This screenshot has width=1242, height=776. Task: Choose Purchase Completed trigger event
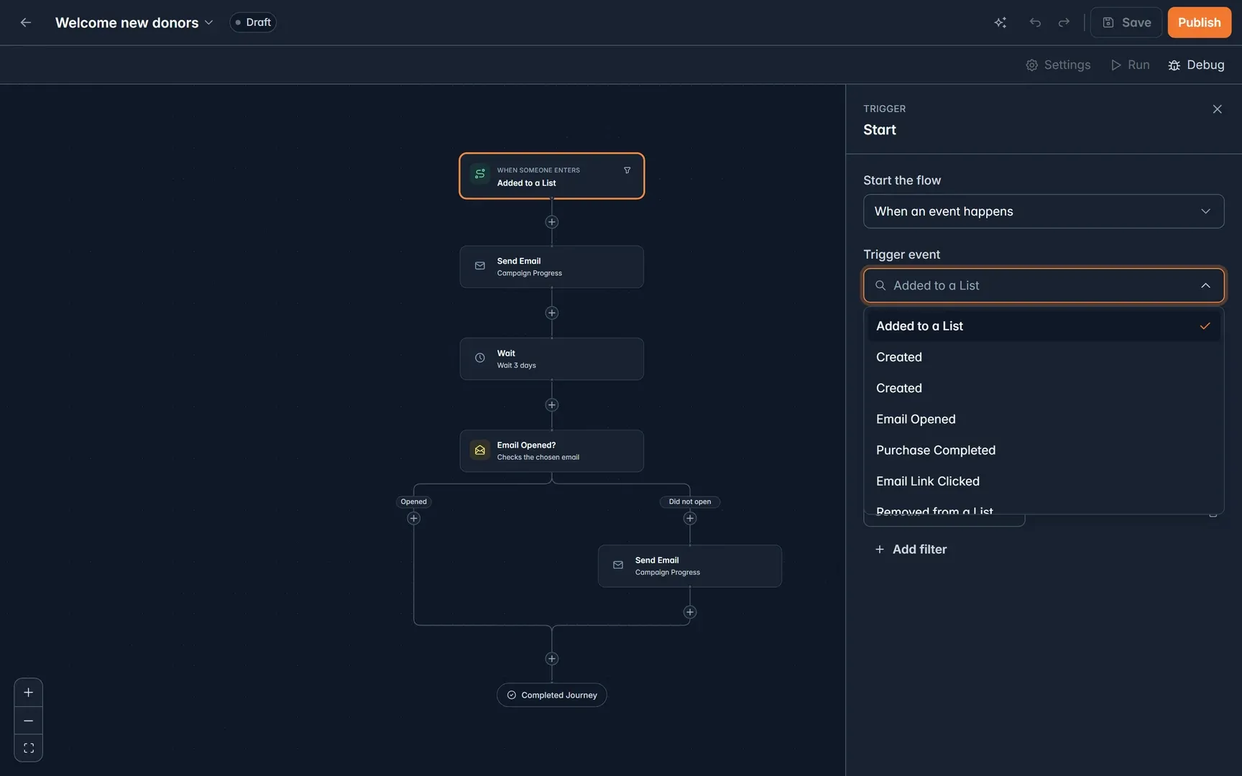point(1043,450)
